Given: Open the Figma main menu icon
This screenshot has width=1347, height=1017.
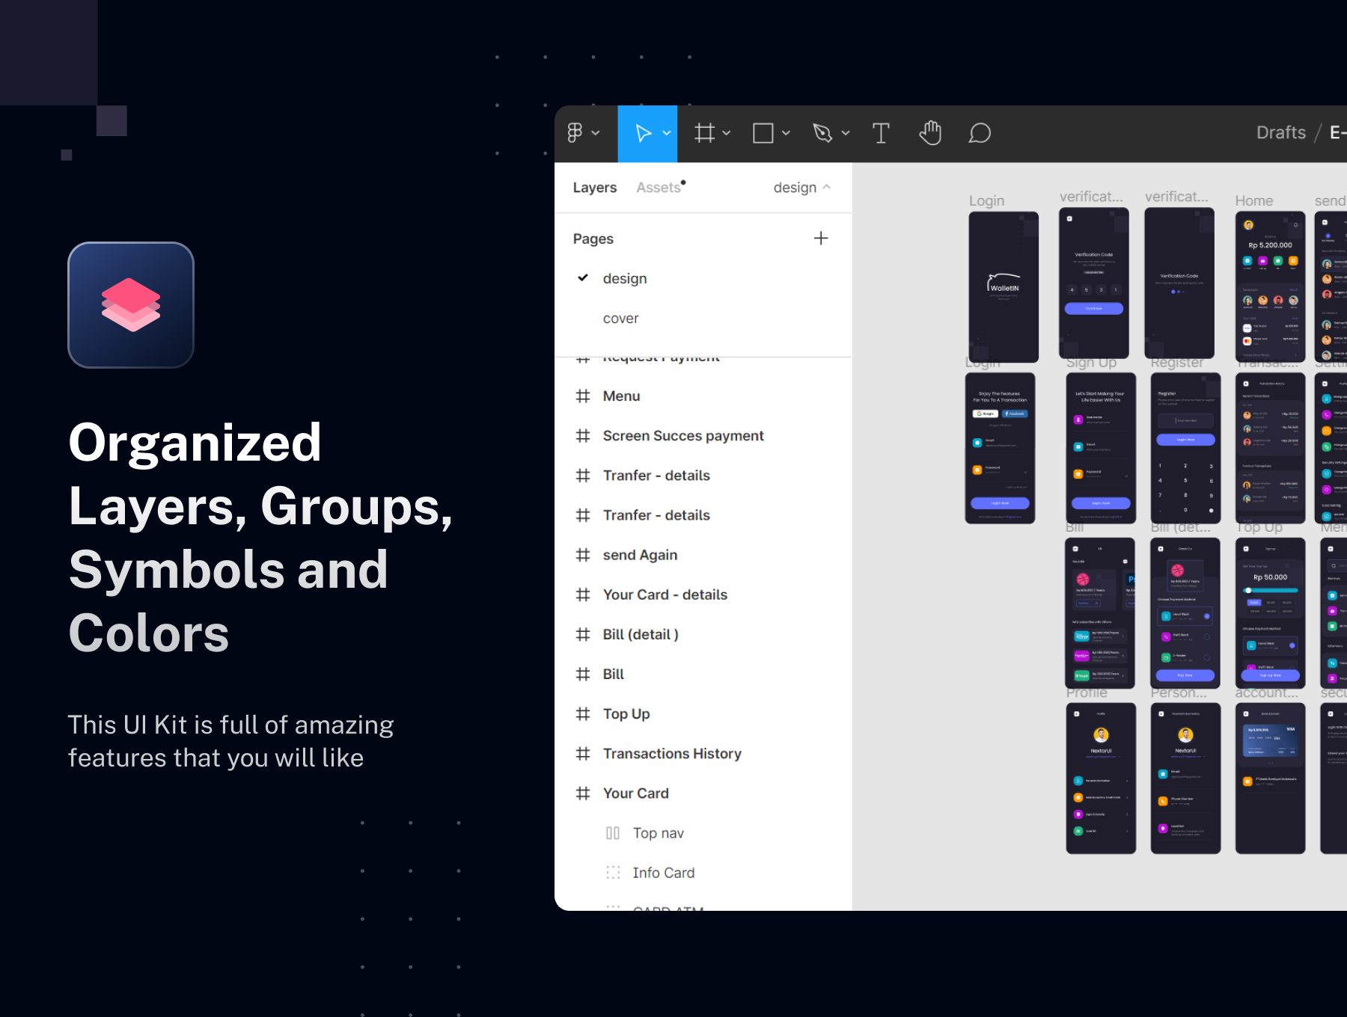Looking at the screenshot, I should [x=575, y=133].
